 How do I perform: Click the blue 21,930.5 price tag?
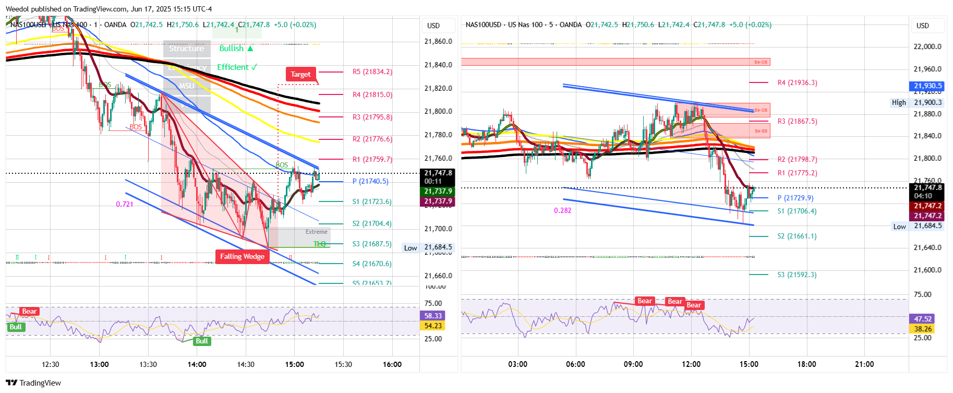pyautogui.click(x=927, y=86)
